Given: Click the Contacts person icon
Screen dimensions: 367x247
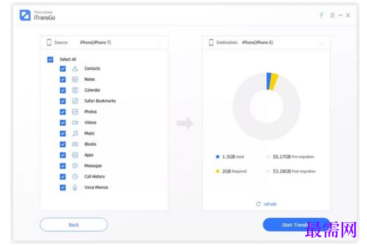Looking at the screenshot, I should 75,69.
